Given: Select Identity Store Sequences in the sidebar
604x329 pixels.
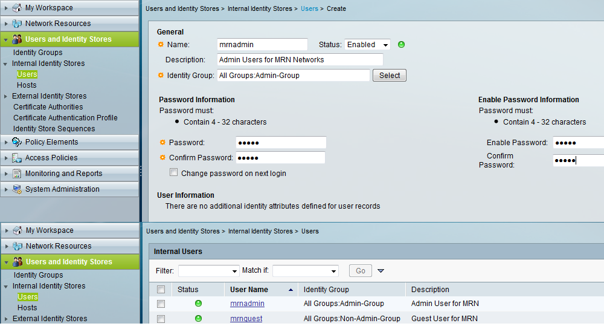Looking at the screenshot, I should coord(54,129).
